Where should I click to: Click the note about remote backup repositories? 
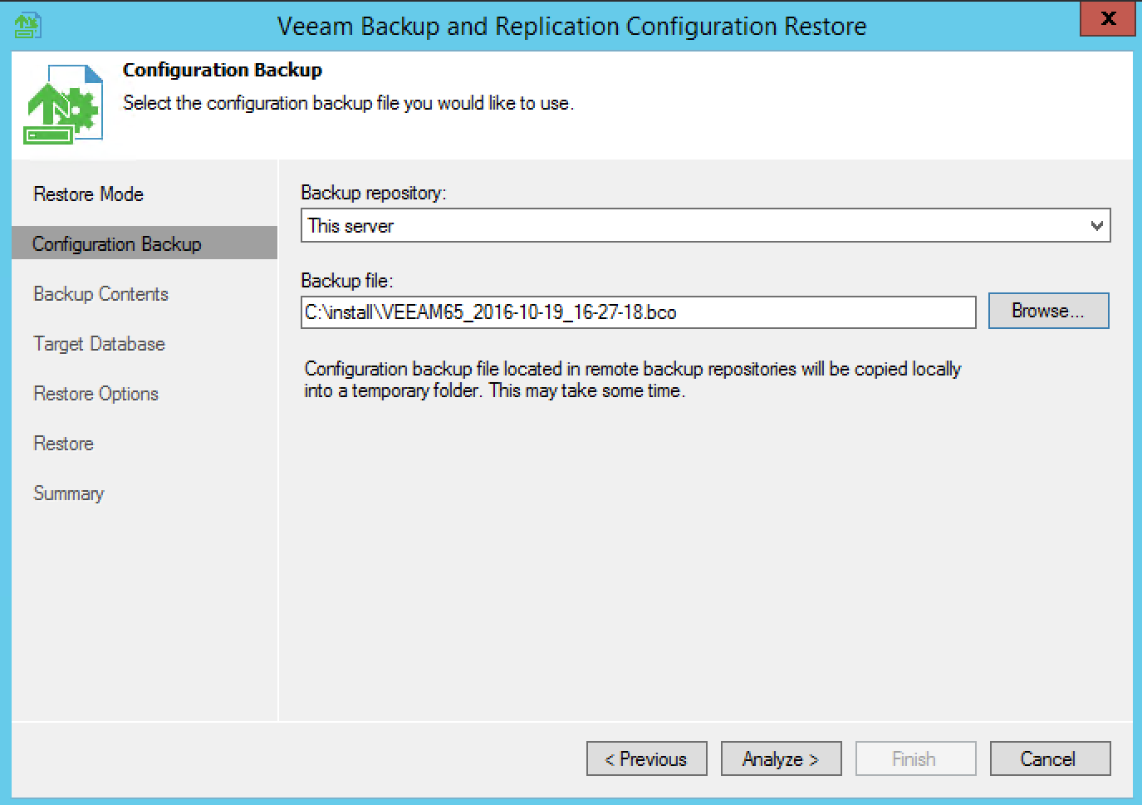pos(633,380)
